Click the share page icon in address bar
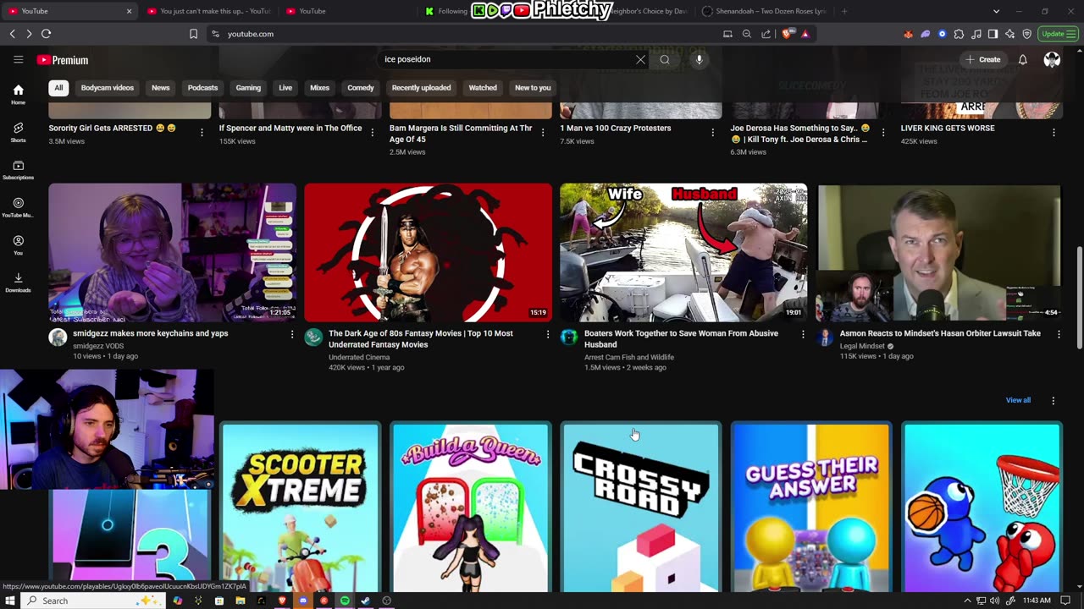The width and height of the screenshot is (1084, 609). 766,34
